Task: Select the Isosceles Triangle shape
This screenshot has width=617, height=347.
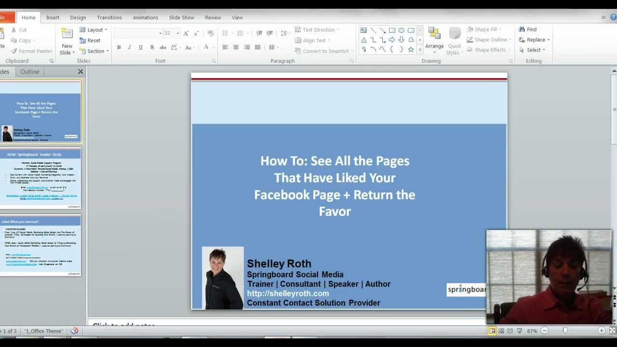Action: (364, 40)
